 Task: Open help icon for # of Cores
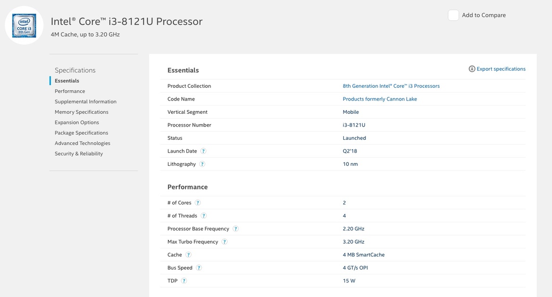coord(198,203)
